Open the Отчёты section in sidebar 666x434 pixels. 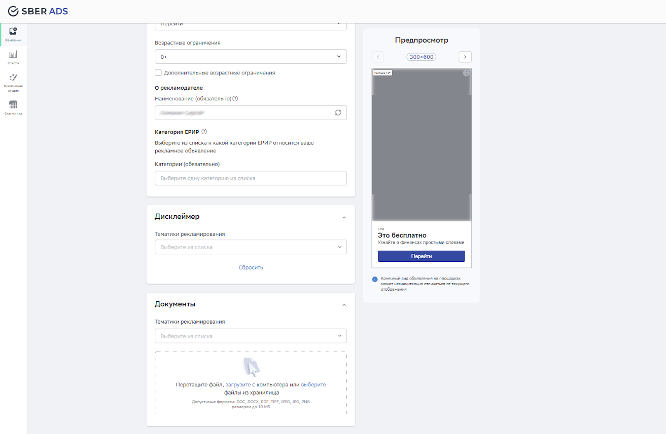13,57
